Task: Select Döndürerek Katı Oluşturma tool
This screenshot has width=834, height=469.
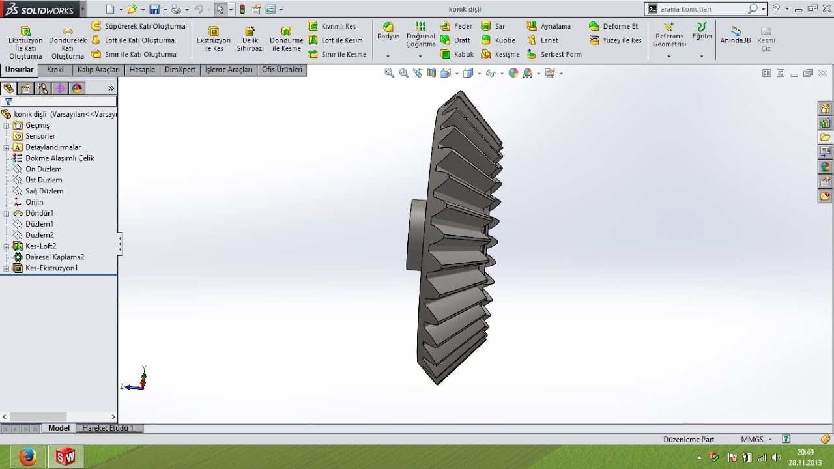Action: tap(68, 42)
